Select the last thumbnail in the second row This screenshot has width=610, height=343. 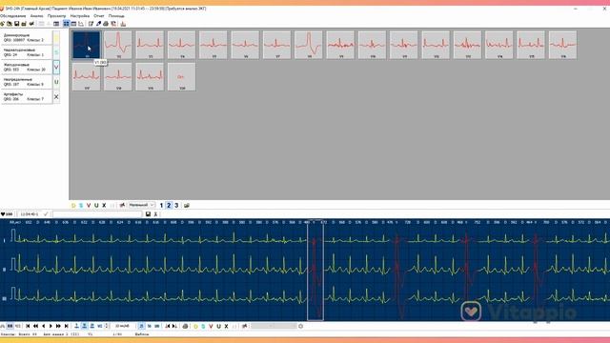(x=181, y=76)
